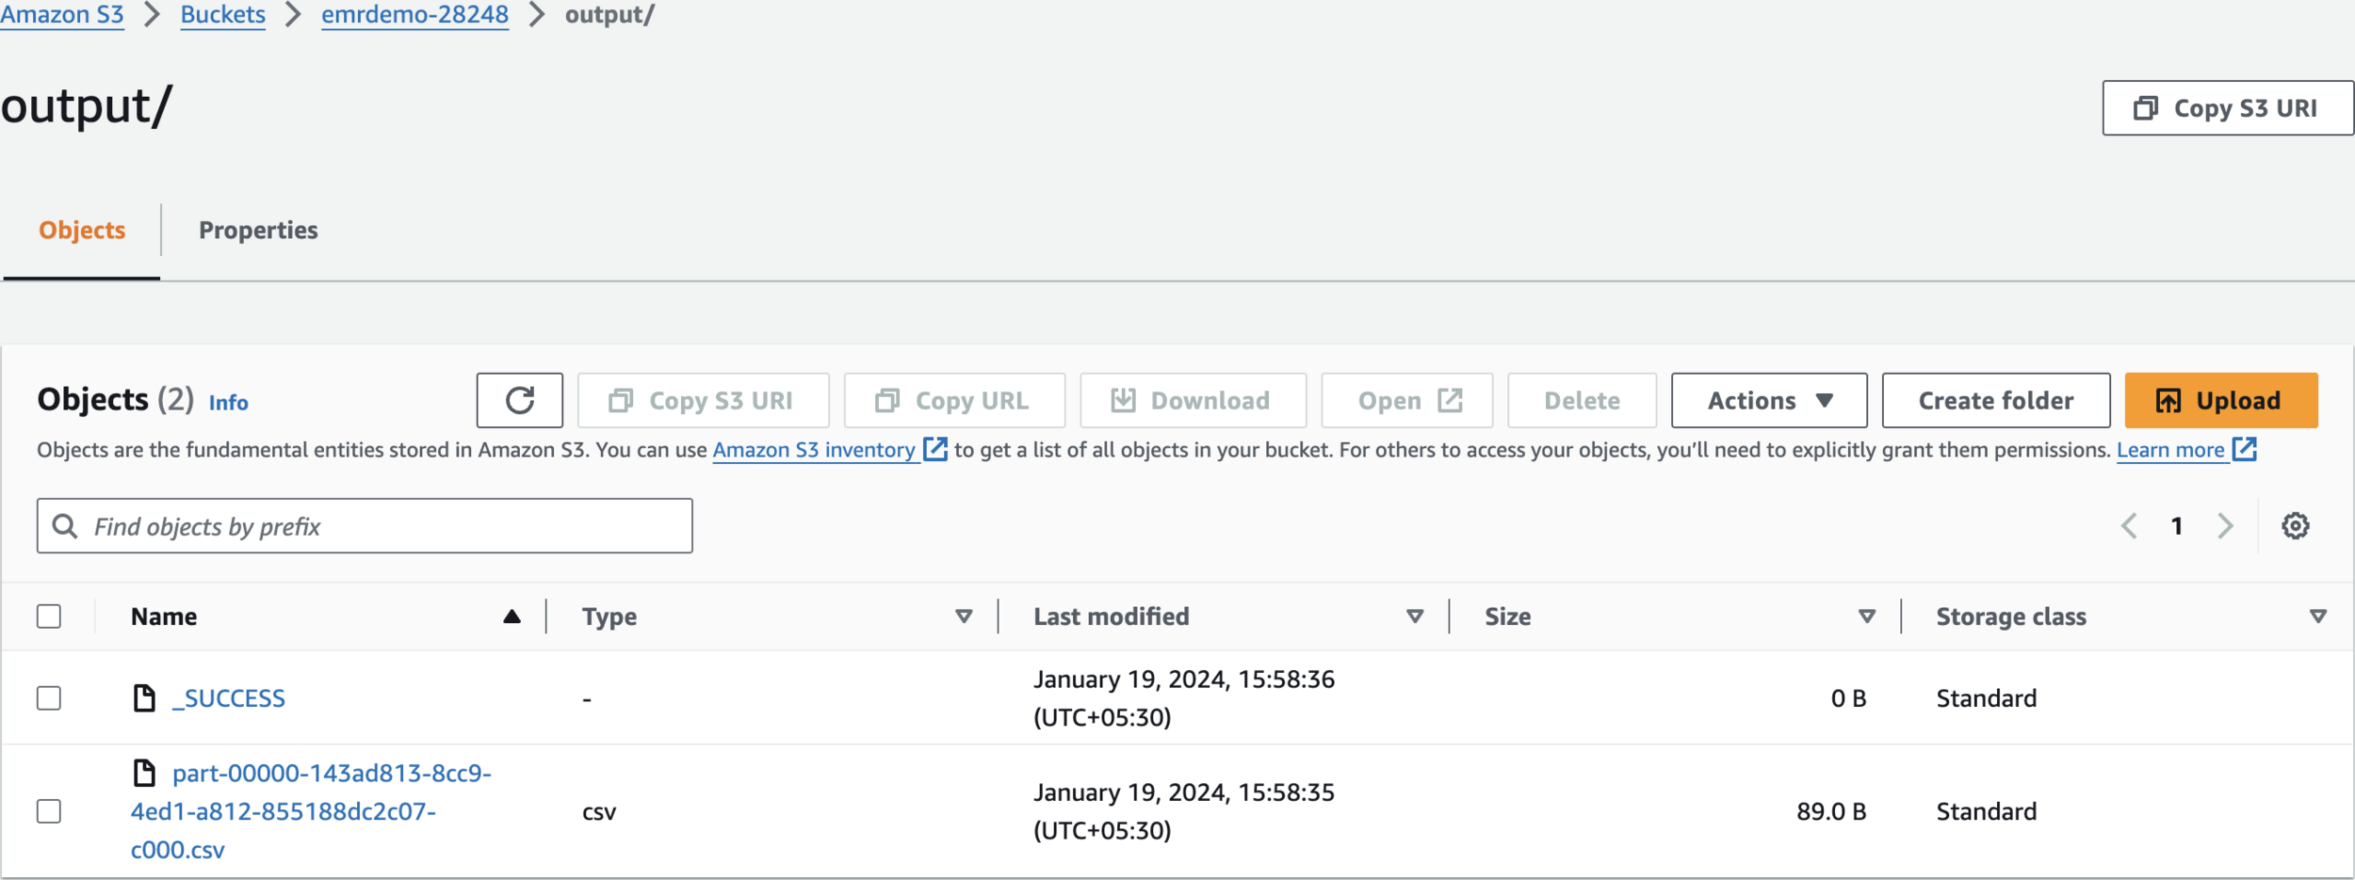Click Standard storage class in part-00000 row

point(1987,811)
